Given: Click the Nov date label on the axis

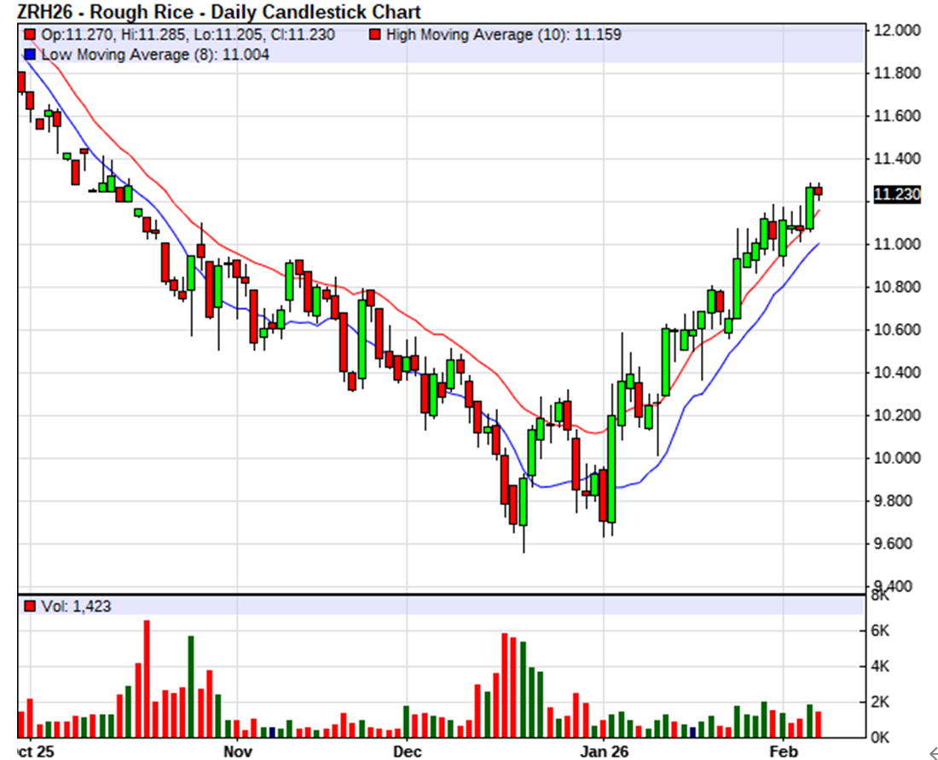Looking at the screenshot, I should [239, 752].
